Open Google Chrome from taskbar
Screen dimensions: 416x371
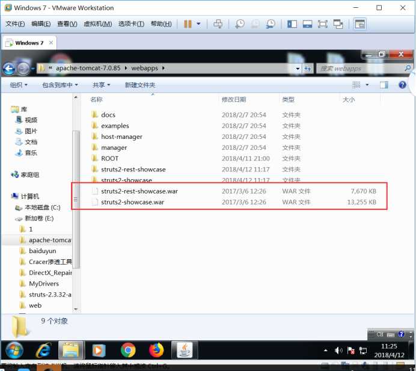(128, 351)
